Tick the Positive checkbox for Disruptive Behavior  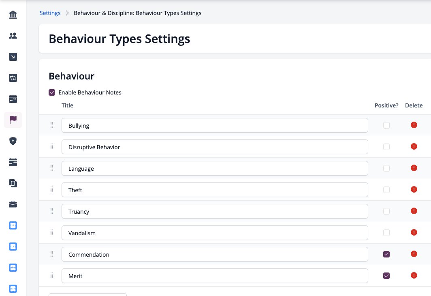tap(386, 147)
